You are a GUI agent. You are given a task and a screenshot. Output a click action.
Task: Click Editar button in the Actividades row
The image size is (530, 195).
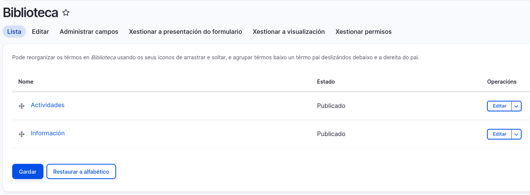click(499, 106)
